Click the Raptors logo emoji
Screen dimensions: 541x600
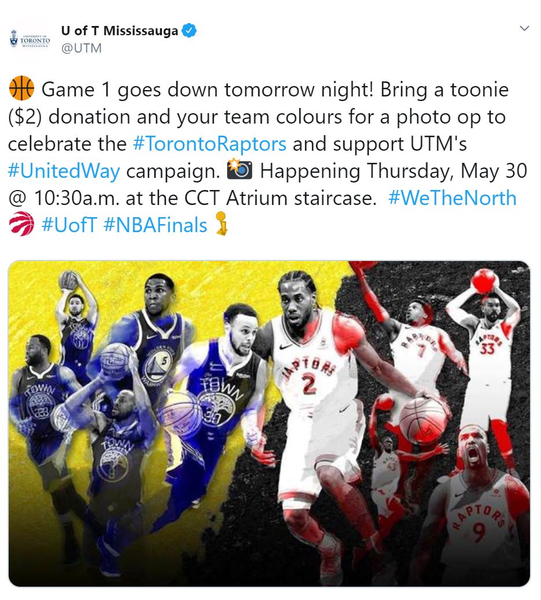click(21, 224)
